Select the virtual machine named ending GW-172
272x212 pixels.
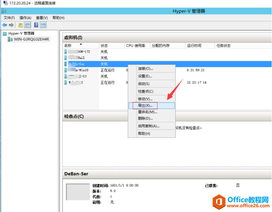(79, 52)
